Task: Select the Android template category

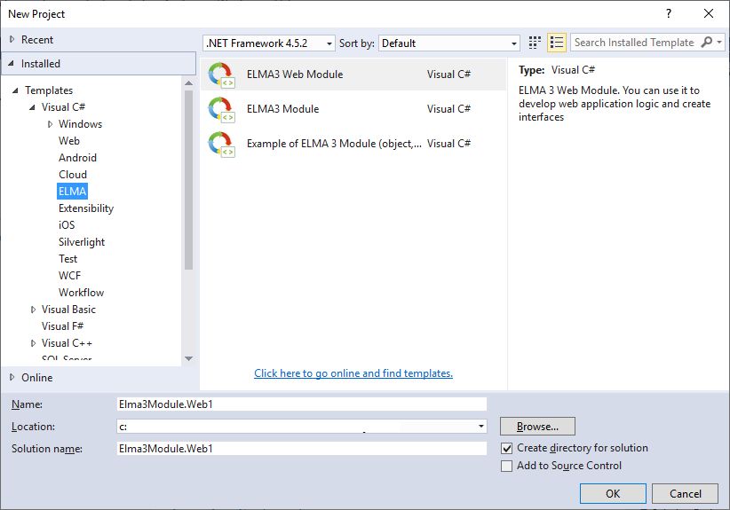Action: tap(77, 158)
